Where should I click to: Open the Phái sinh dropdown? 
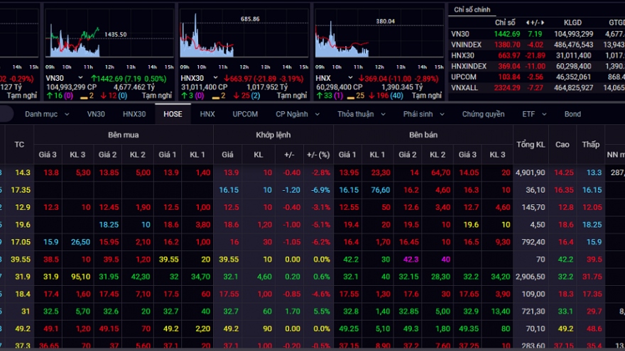(422, 113)
